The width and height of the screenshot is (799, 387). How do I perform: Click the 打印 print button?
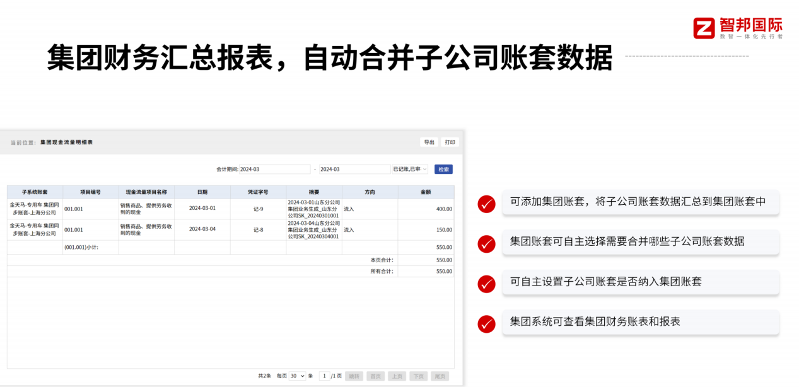pos(449,142)
